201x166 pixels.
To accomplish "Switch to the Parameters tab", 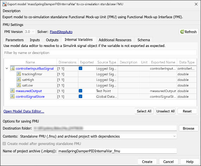I will (15, 40).
